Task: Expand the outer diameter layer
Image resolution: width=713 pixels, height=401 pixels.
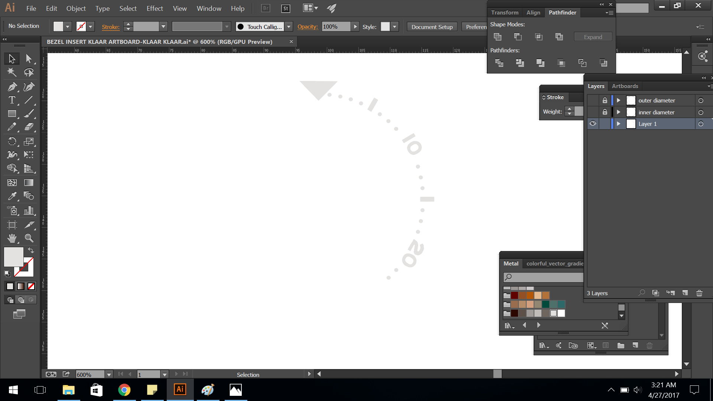Action: coord(619,100)
